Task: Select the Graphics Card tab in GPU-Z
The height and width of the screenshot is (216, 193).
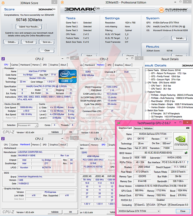Action: (125, 128)
